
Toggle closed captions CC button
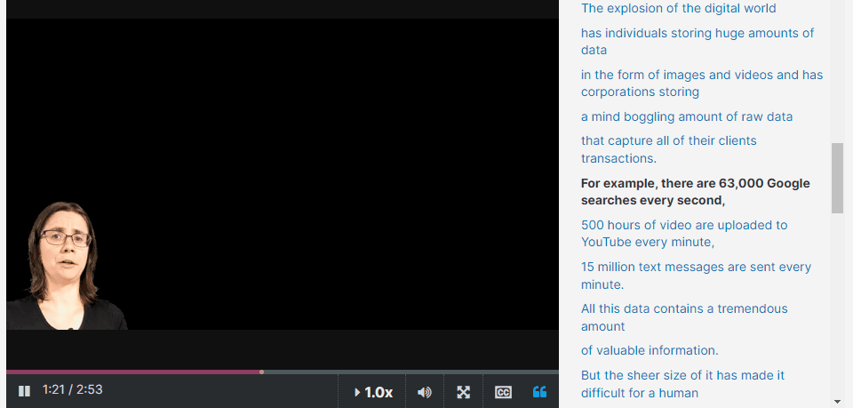(x=503, y=392)
